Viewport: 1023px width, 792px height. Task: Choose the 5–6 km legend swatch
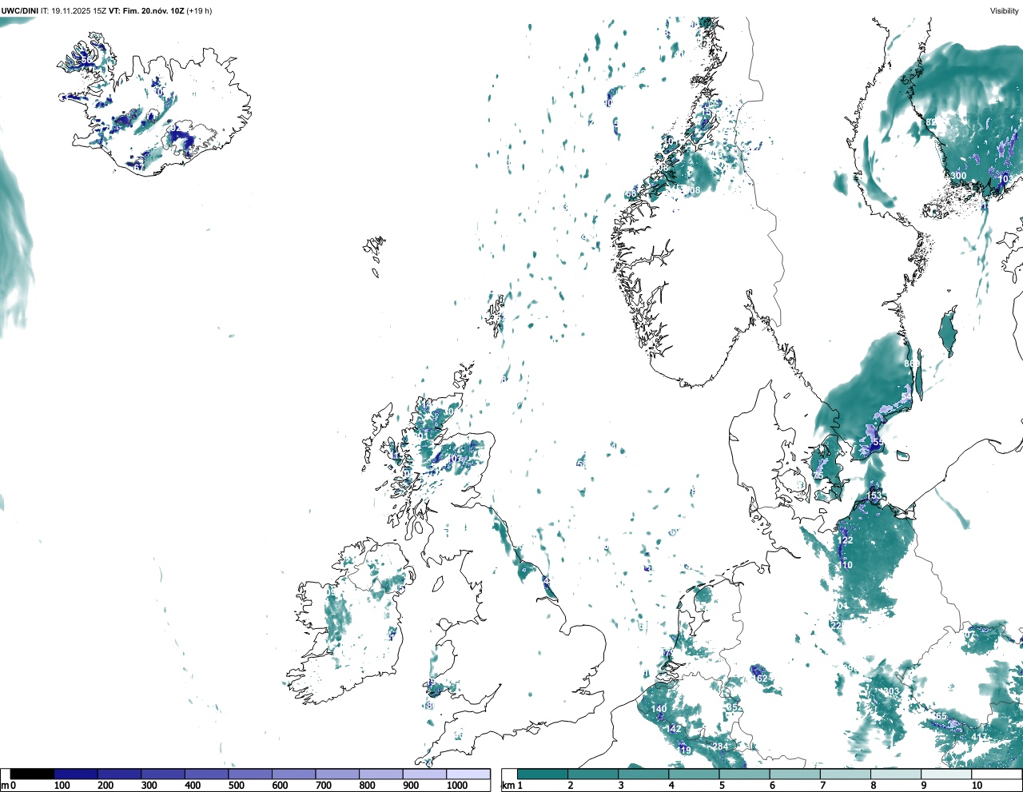click(x=744, y=774)
